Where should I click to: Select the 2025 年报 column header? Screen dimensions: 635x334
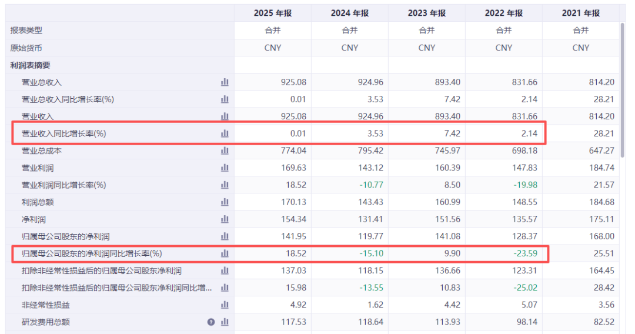pyautogui.click(x=273, y=13)
